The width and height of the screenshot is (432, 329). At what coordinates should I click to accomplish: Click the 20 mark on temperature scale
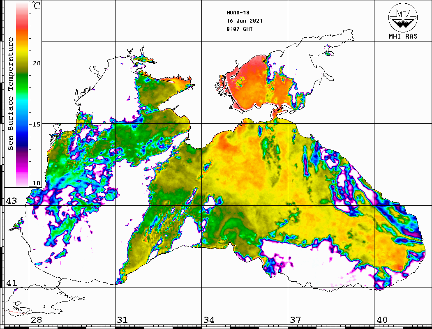[36, 63]
